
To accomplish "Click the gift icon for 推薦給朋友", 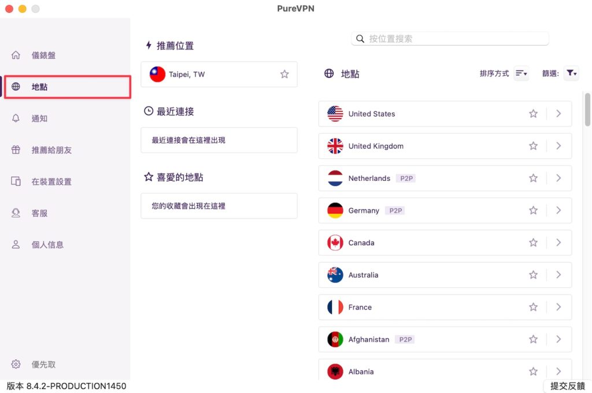I will tap(16, 150).
